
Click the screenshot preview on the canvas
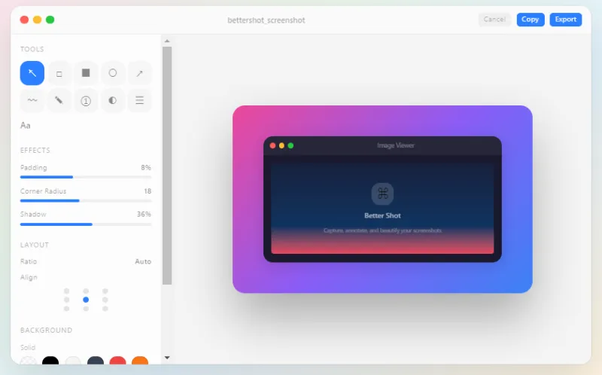(382, 199)
